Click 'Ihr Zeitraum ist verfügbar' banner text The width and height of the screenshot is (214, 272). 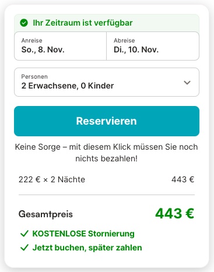tap(83, 23)
